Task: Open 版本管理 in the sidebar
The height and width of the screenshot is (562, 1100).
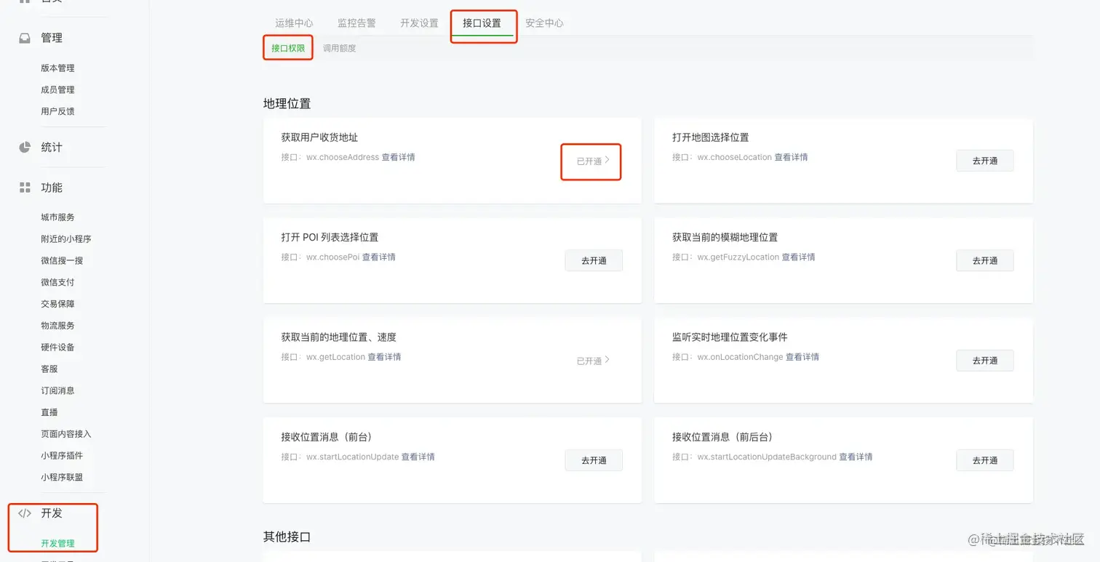Action: [57, 68]
